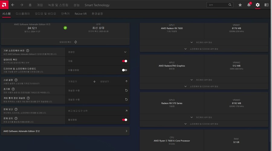Turn off the 문제 감지 toggle
This screenshot has width=272, height=151.
click(125, 120)
